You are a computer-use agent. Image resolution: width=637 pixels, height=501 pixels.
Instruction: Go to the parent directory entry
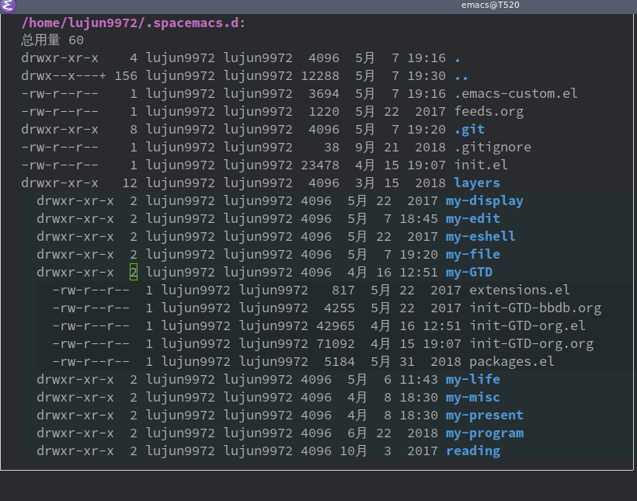click(461, 75)
